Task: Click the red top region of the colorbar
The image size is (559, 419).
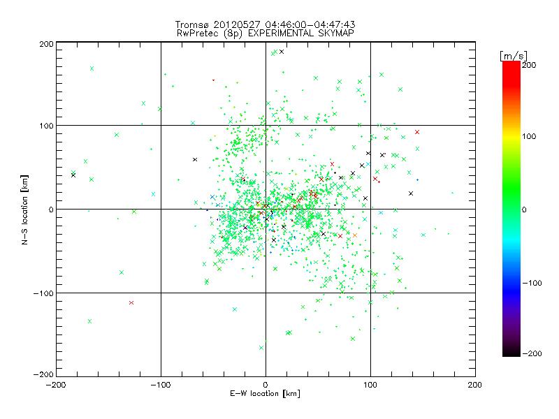Action: [x=511, y=71]
